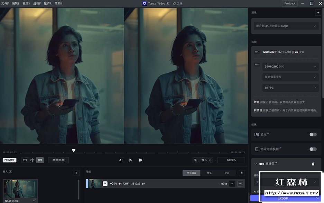The width and height of the screenshot is (324, 203).
Task: Turn on the motion deblur toggle
Action: (313, 149)
